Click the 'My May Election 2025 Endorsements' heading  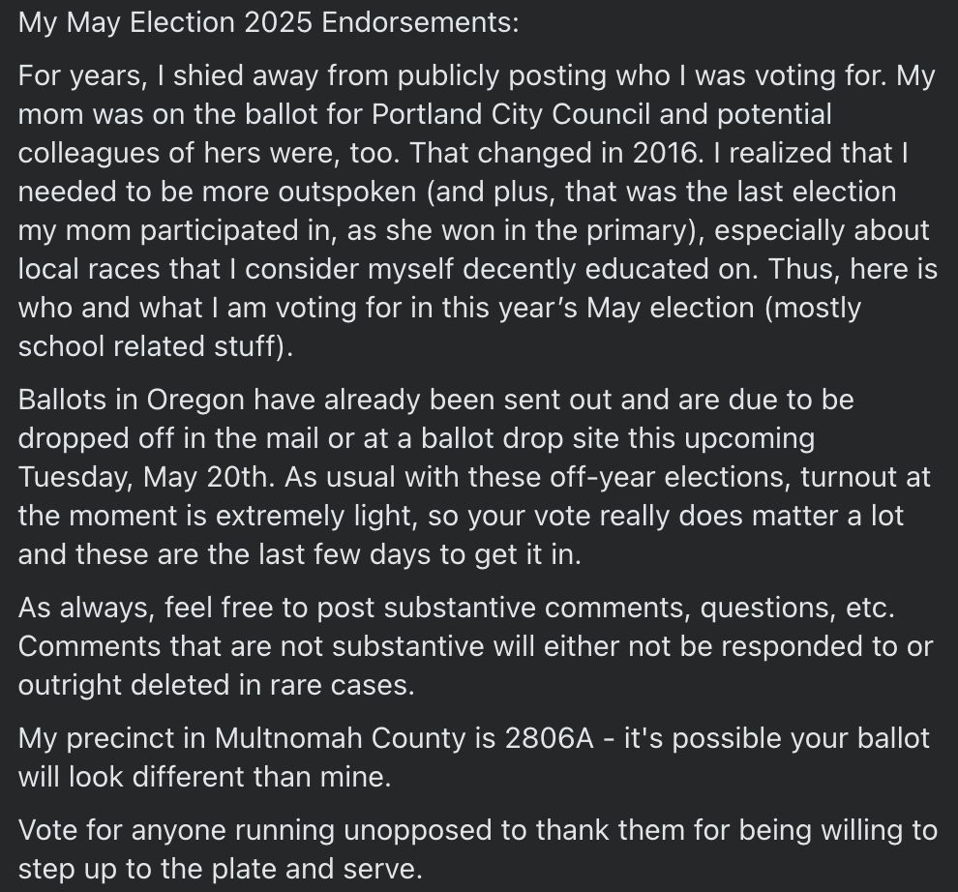click(268, 23)
